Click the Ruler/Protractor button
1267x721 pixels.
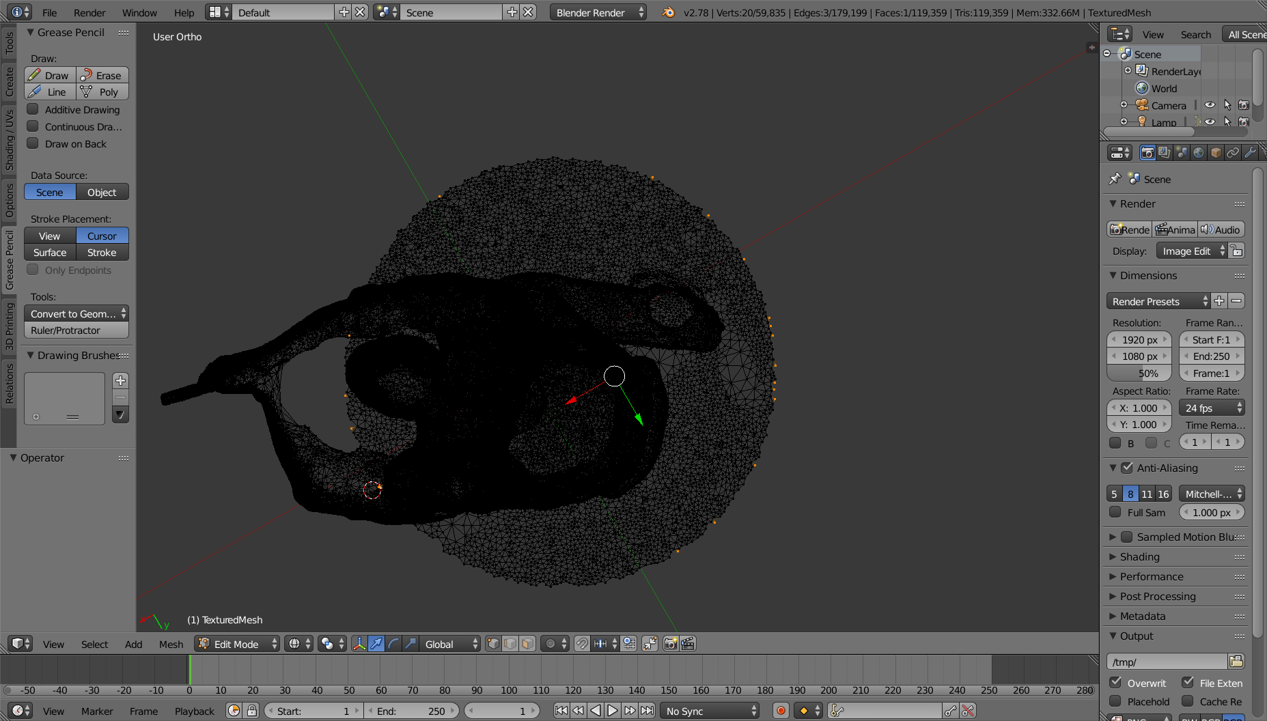tap(76, 330)
